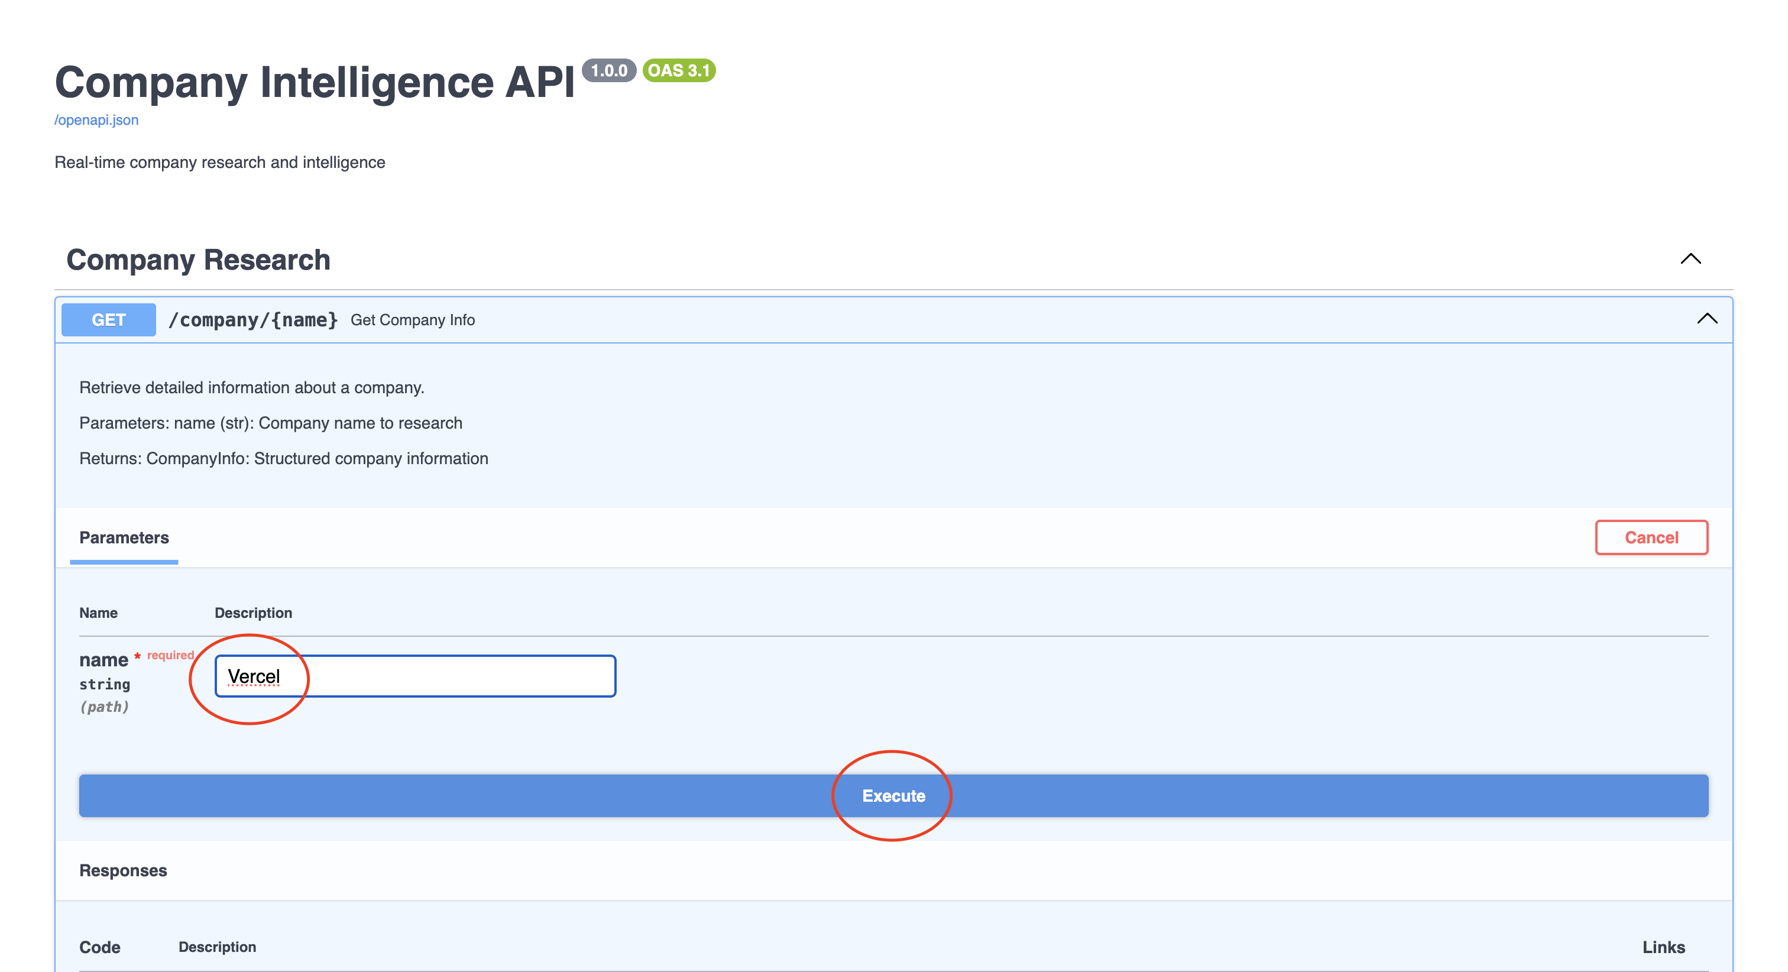
Task: Click the /company/{name} path text
Action: pos(253,320)
